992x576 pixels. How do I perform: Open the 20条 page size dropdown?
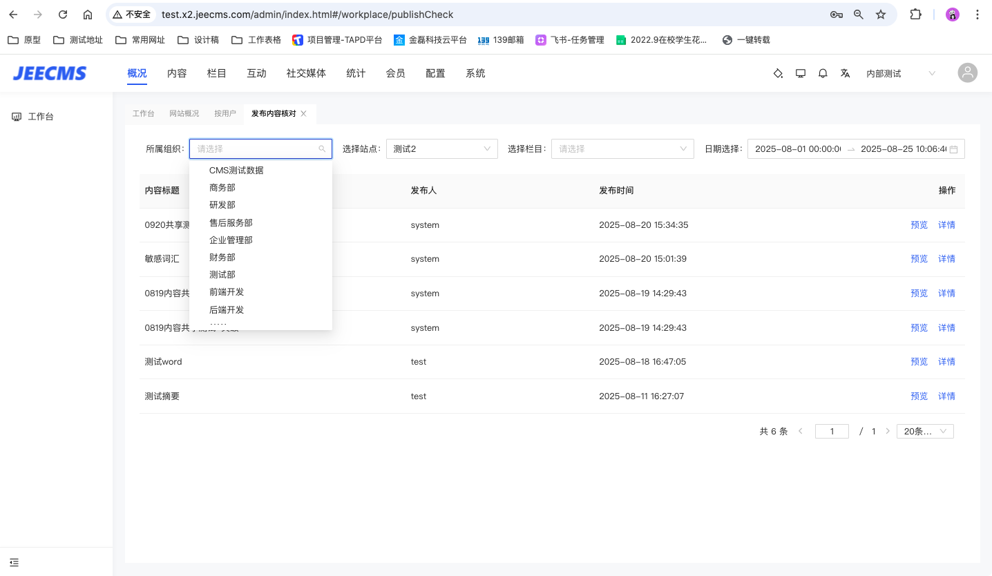point(924,431)
